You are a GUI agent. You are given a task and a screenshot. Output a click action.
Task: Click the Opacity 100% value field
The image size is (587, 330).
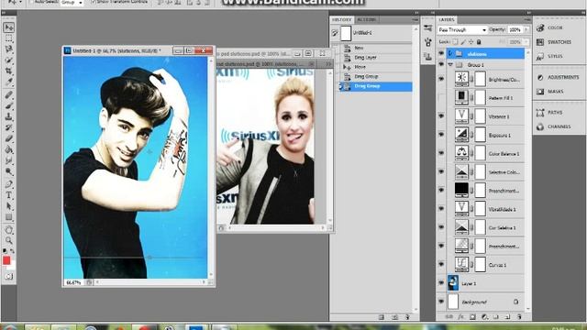pos(515,29)
